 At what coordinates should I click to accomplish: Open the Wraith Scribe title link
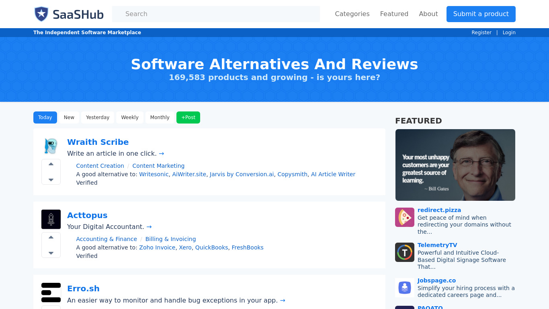(98, 142)
